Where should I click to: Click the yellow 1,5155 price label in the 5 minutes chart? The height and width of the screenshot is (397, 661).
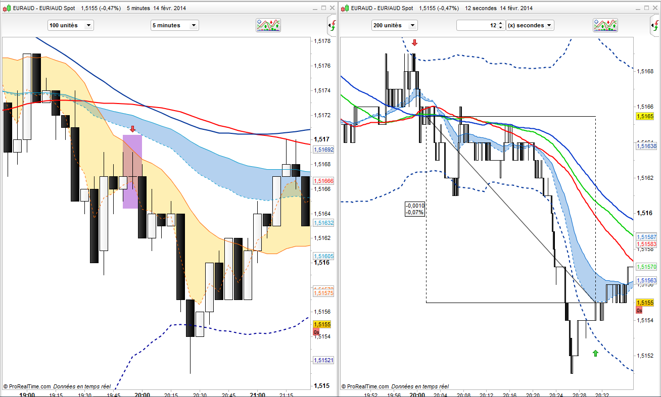(x=322, y=325)
